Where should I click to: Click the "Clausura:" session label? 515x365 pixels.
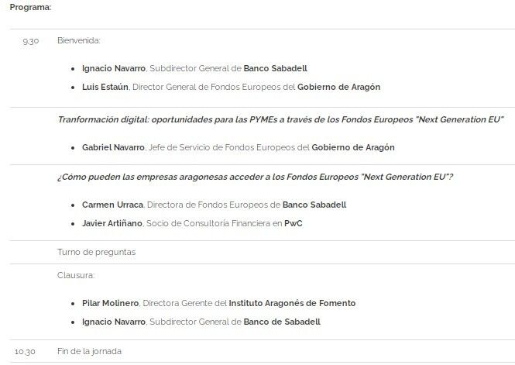(75, 275)
